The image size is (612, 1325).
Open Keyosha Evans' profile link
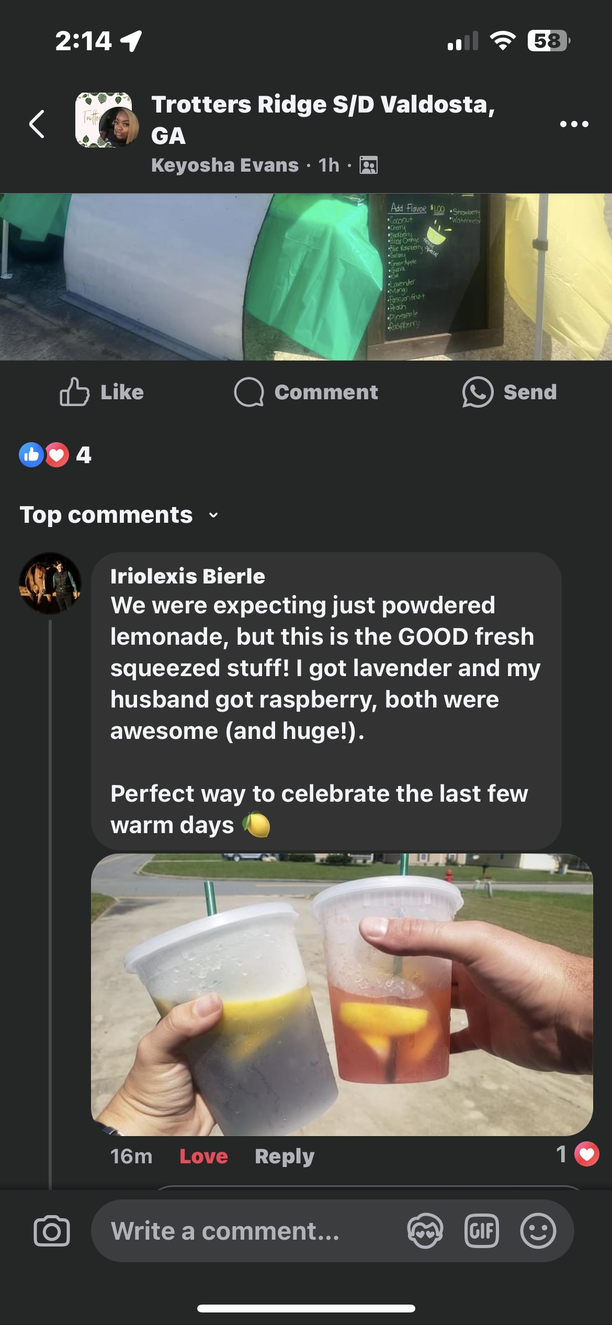[x=224, y=165]
